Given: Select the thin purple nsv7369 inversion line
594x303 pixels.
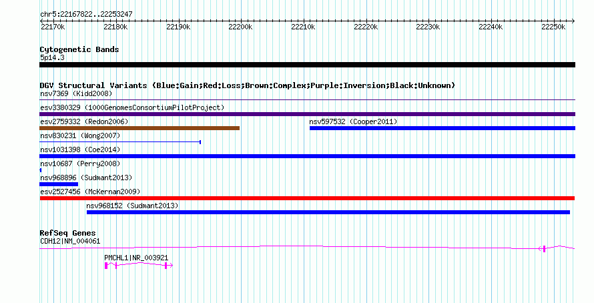Looking at the screenshot, I should coord(307,100).
